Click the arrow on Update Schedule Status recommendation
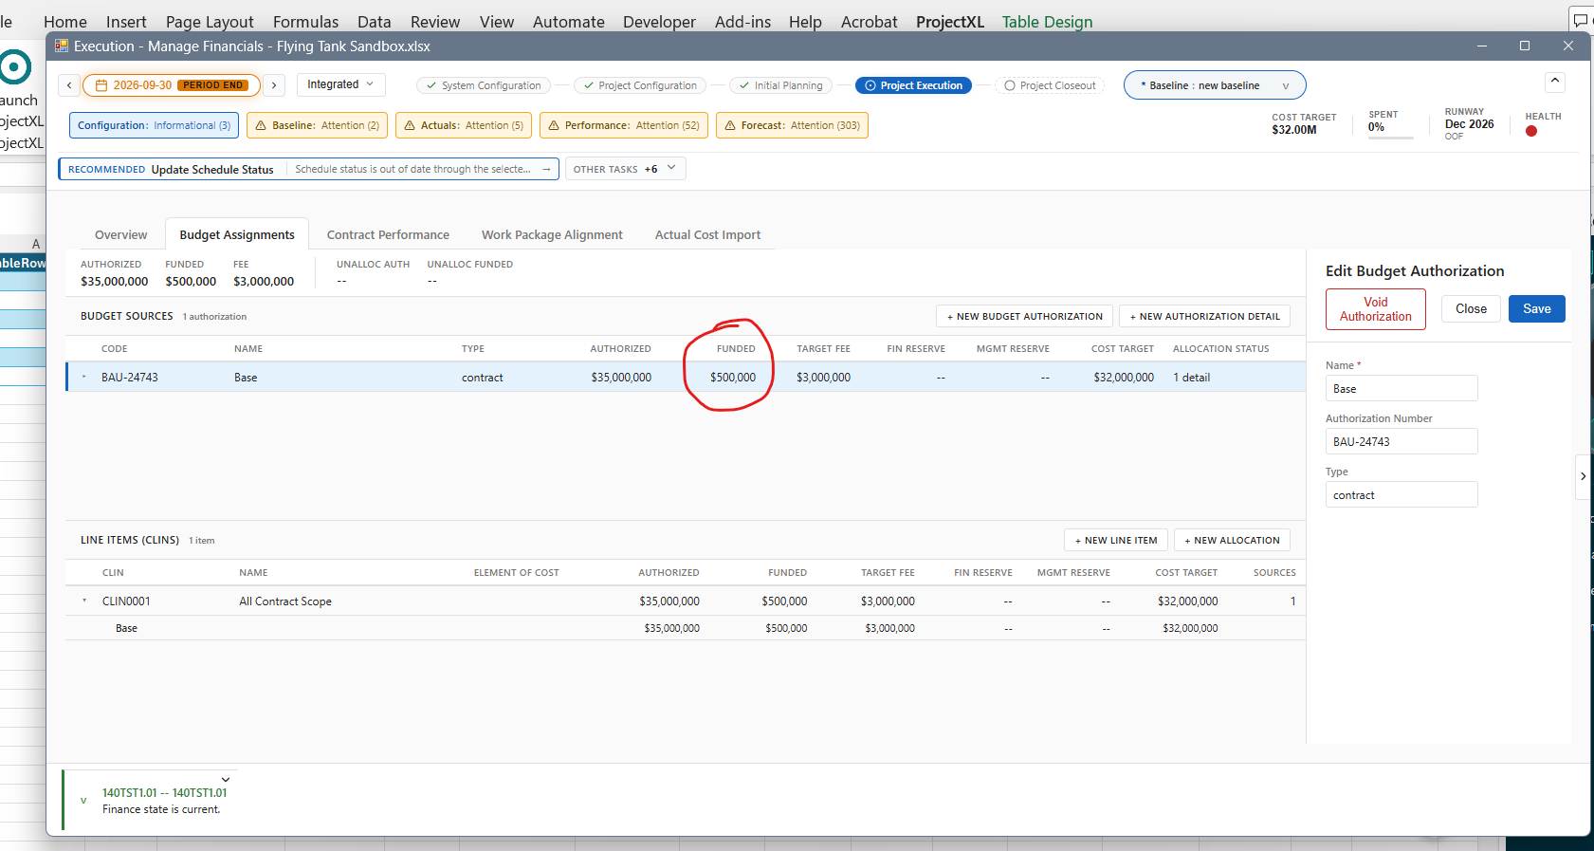This screenshot has height=851, width=1594. click(x=546, y=169)
